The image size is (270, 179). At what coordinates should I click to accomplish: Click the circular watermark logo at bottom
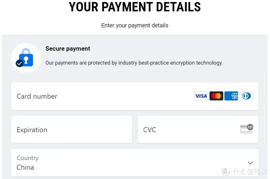pyautogui.click(x=226, y=171)
